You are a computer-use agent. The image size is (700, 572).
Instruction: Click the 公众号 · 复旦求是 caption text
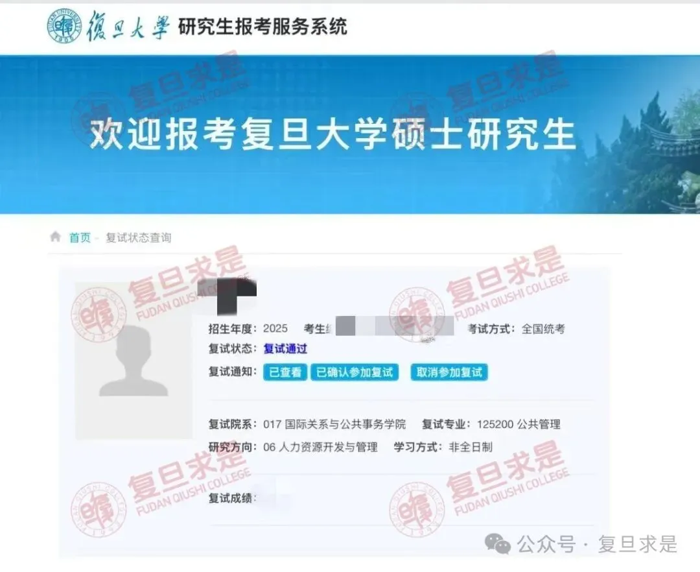598,544
